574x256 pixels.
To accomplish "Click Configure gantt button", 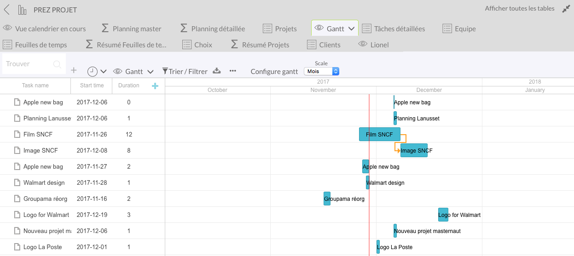I will tap(274, 71).
